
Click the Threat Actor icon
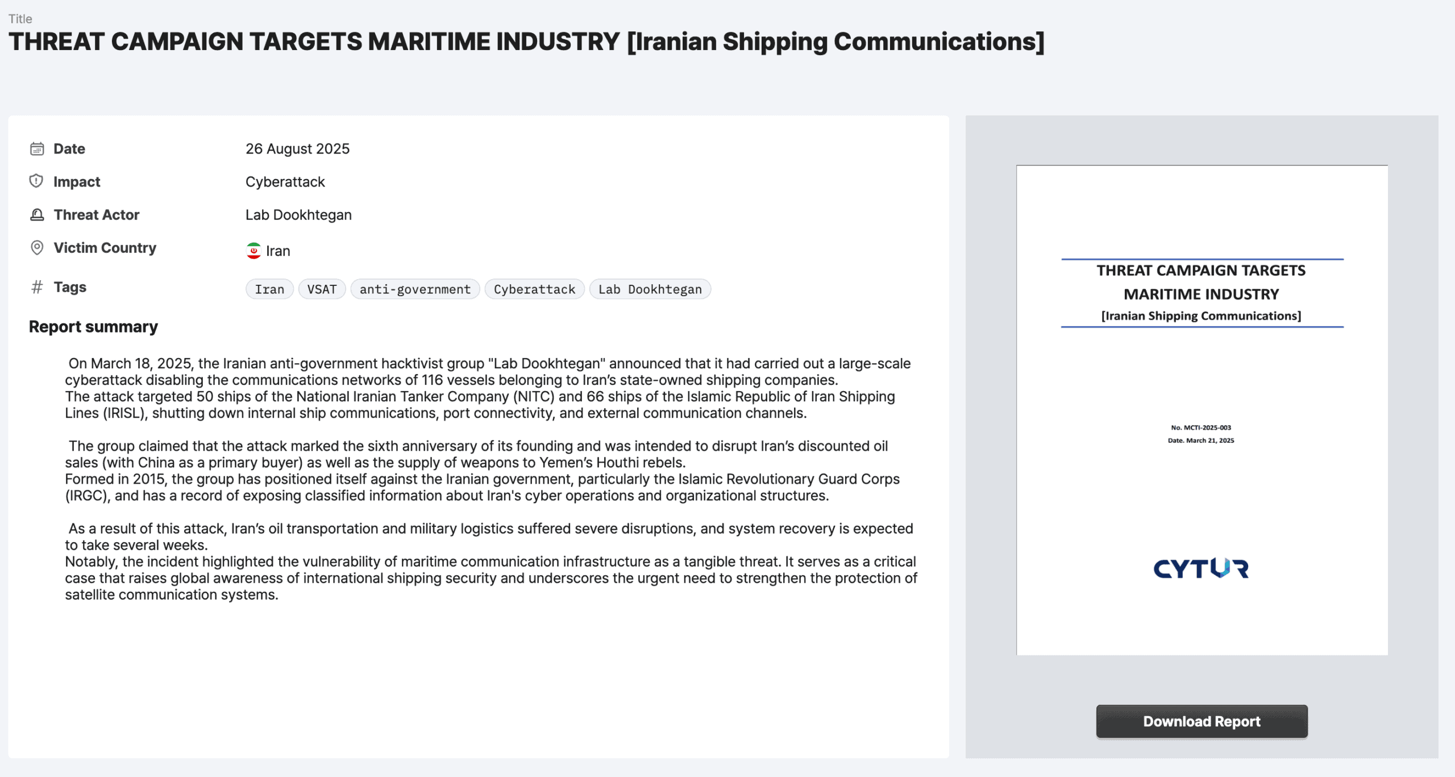(x=37, y=215)
